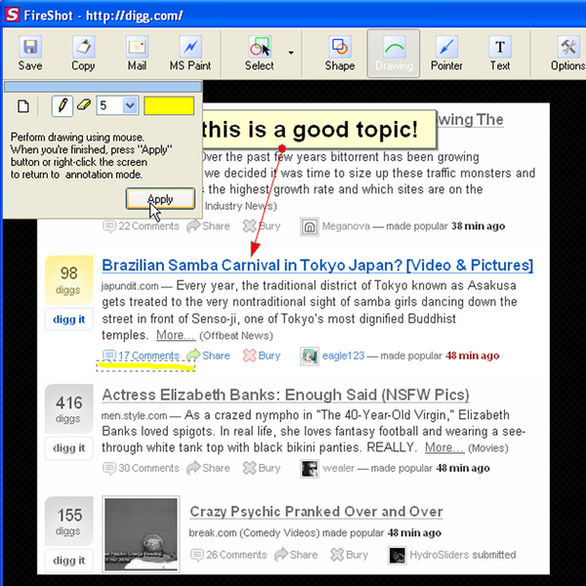586x586 pixels.
Task: Open Brazilian Samba Carnival headline link
Action: click(317, 265)
